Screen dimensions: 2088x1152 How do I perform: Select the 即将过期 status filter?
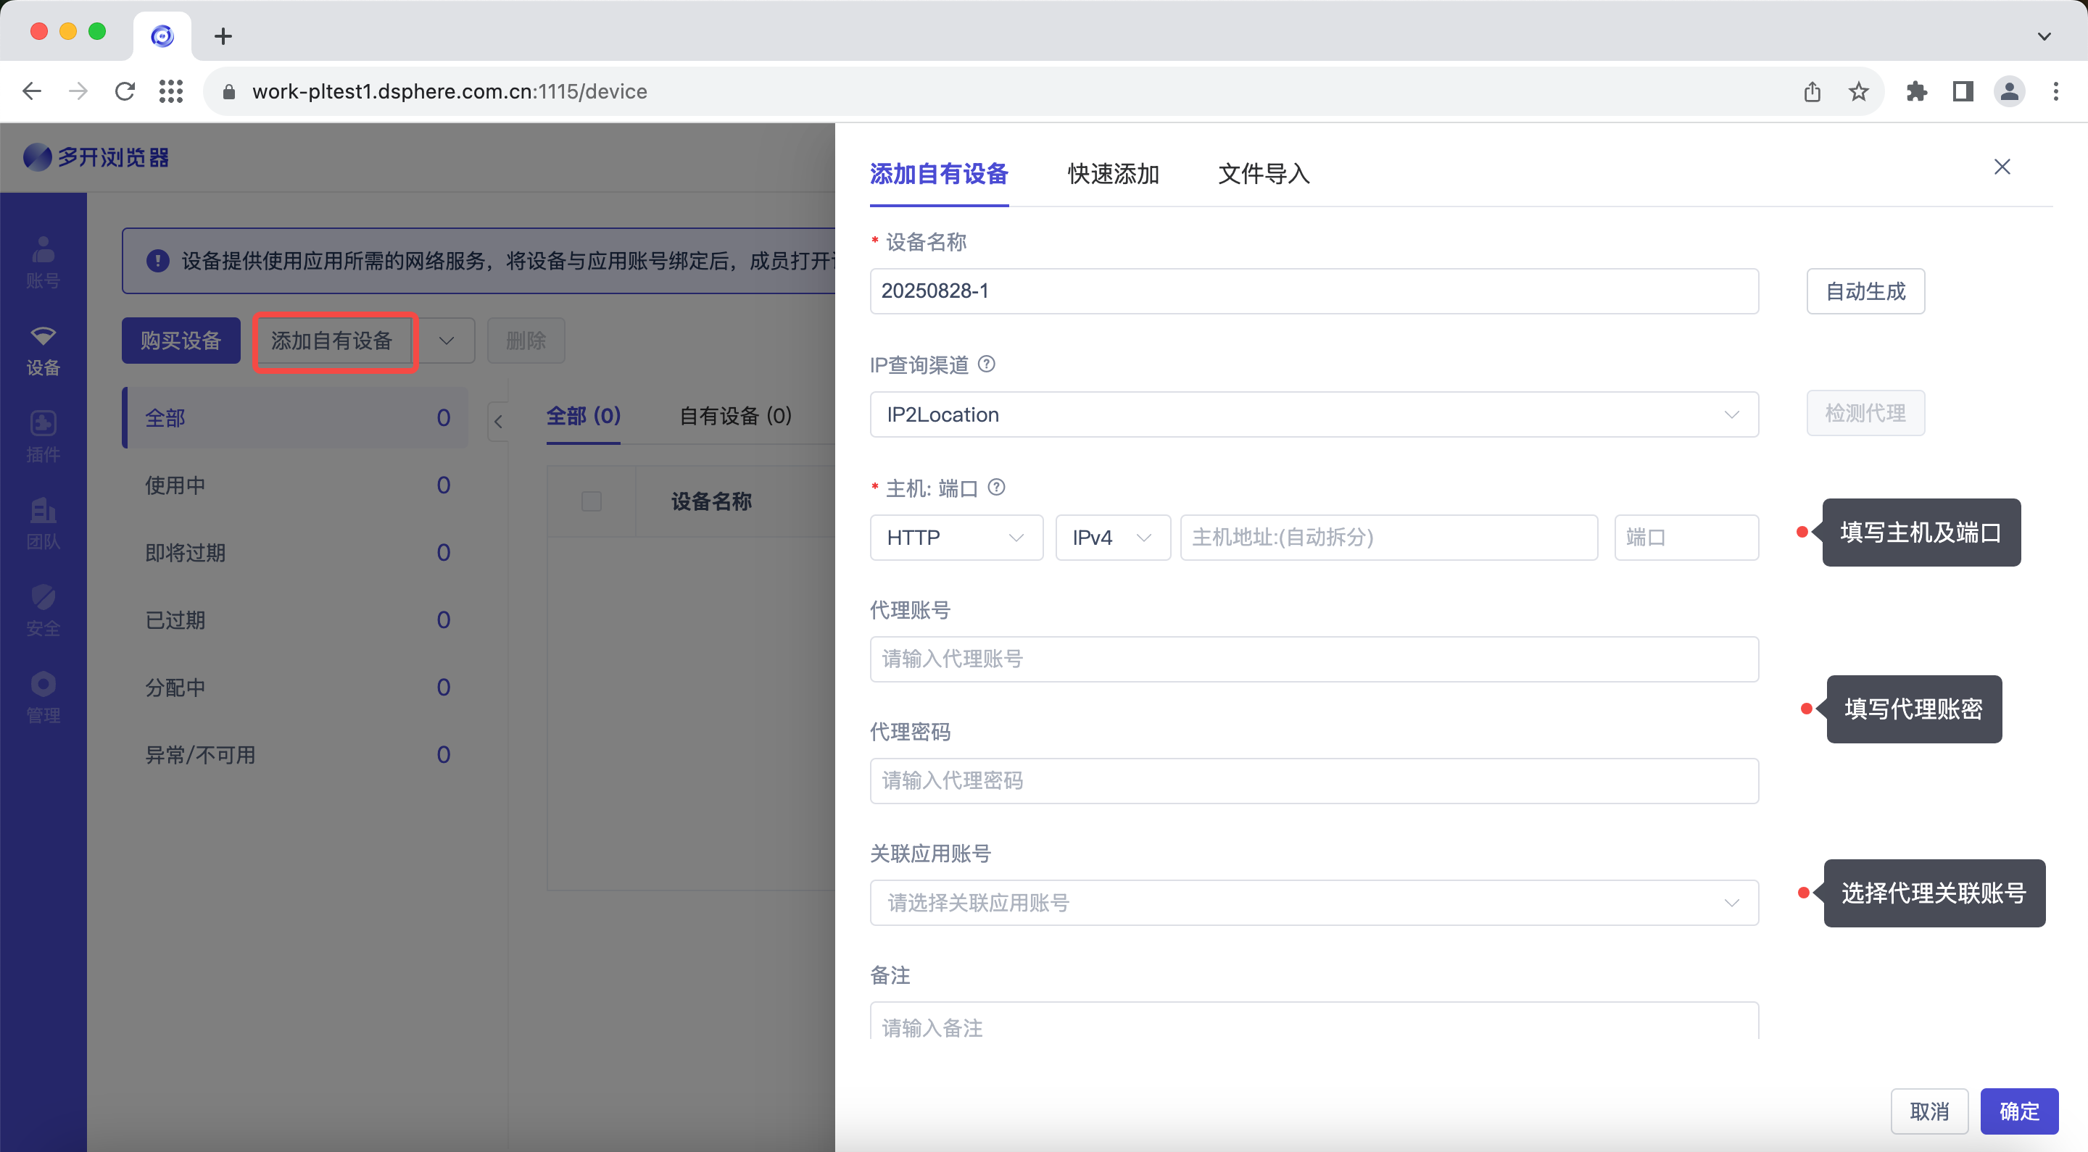pyautogui.click(x=296, y=553)
